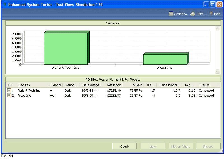Click the View button
Screen dimensions: 224x159
click(x=153, y=146)
